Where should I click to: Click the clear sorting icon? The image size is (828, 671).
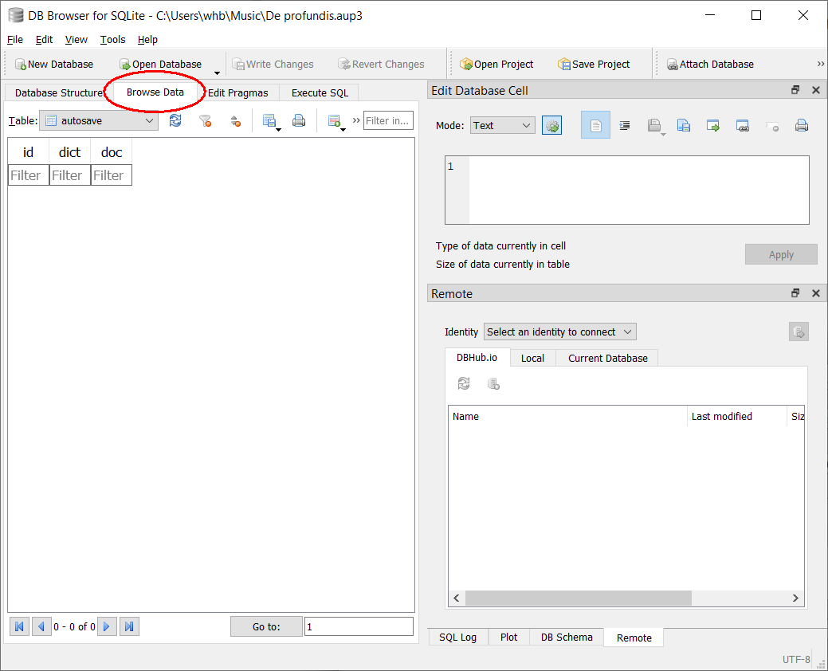[235, 121]
